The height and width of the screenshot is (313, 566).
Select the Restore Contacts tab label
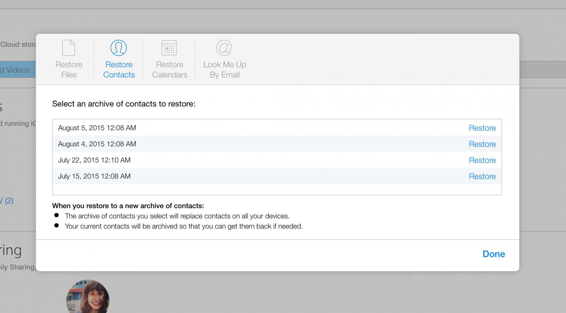(119, 70)
